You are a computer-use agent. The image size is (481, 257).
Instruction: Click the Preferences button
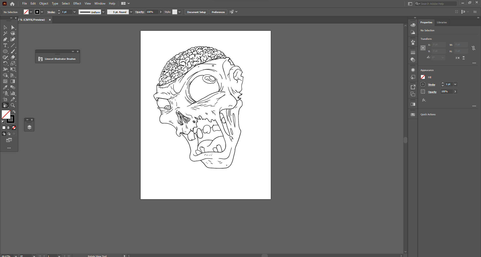(x=218, y=12)
